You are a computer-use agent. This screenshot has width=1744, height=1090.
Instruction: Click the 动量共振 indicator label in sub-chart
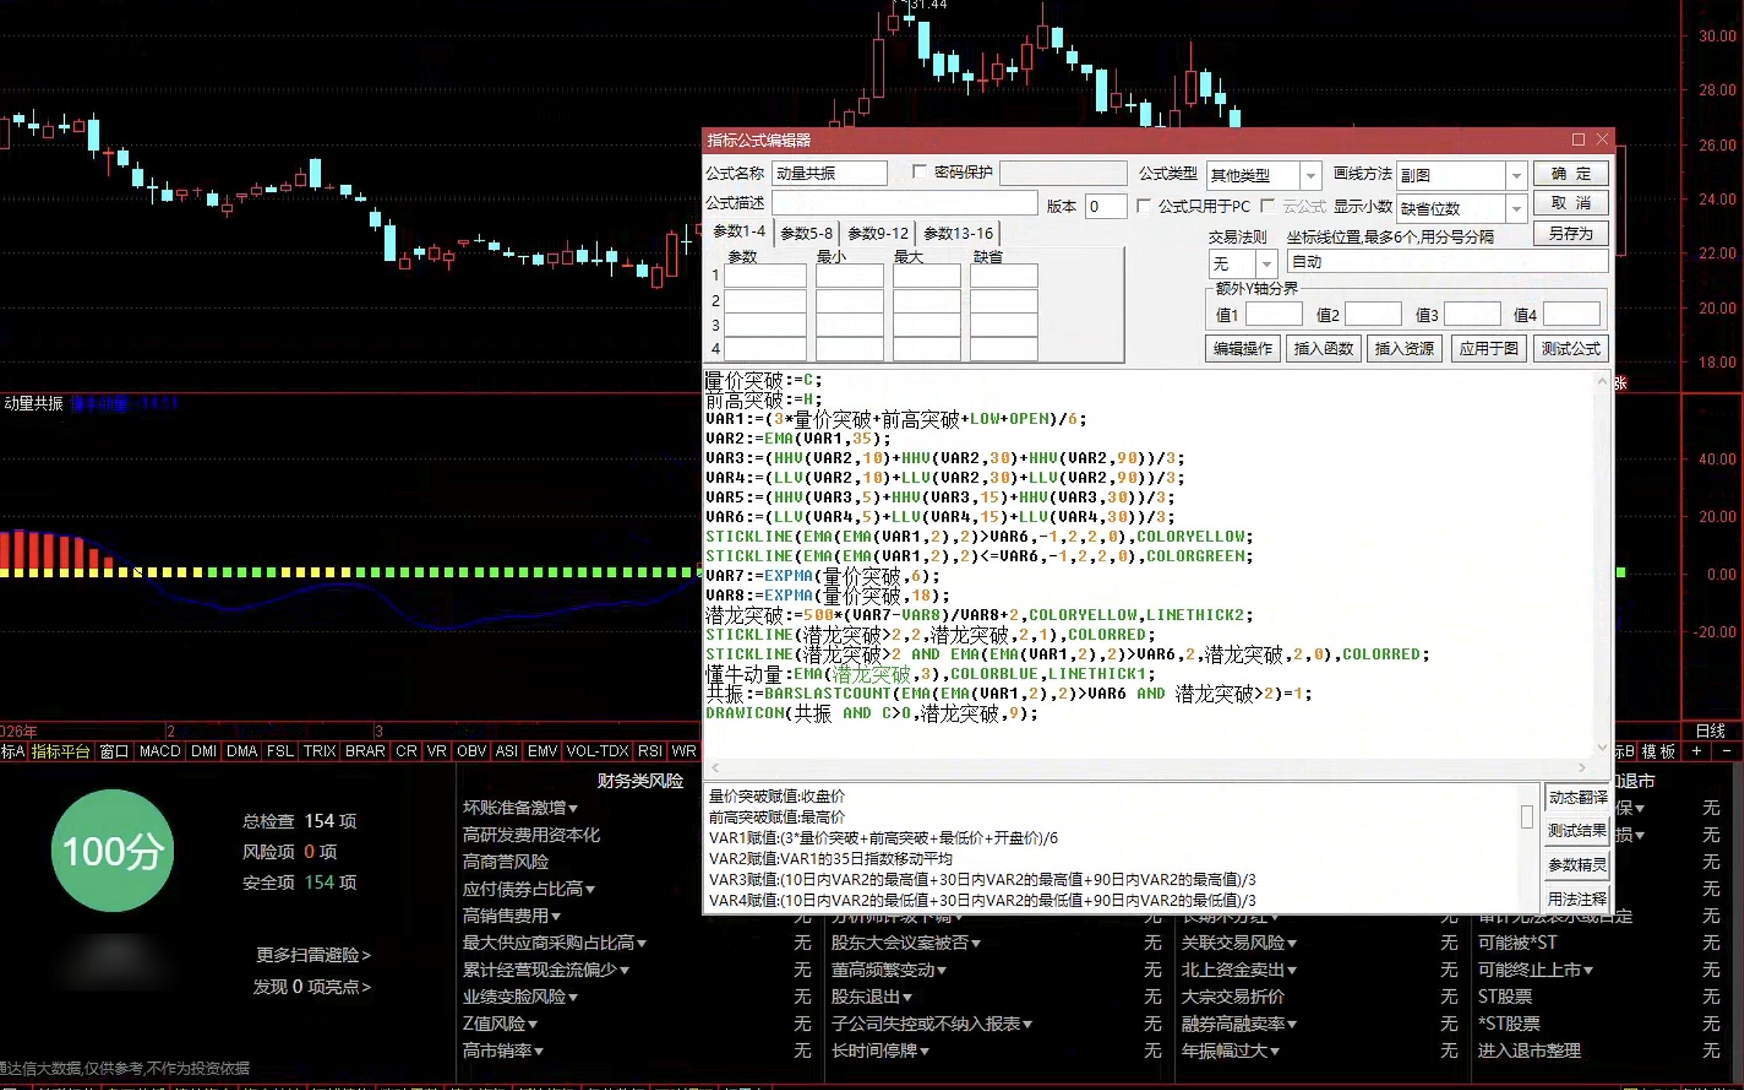(34, 403)
